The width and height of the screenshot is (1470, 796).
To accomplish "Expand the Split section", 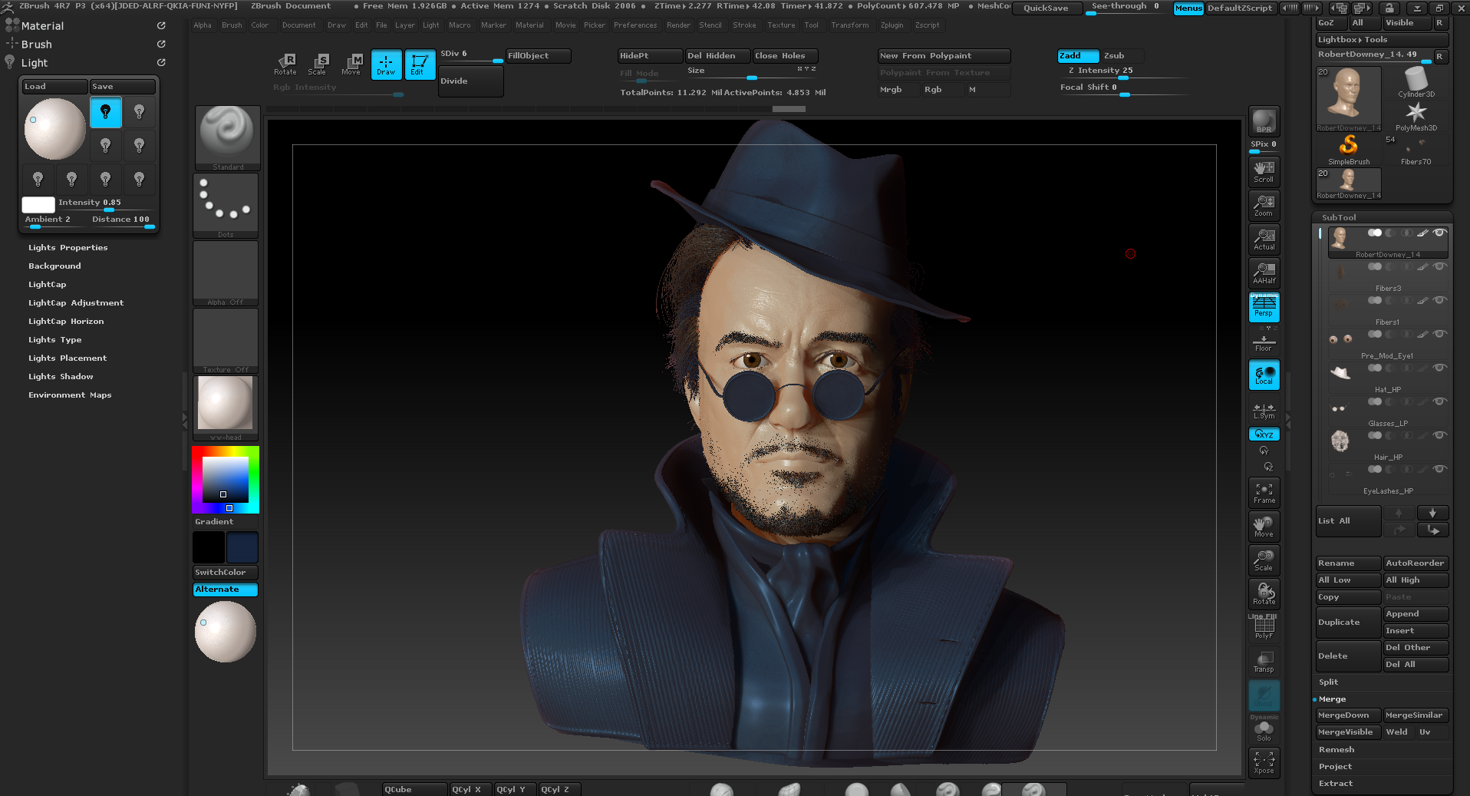I will pyautogui.click(x=1328, y=682).
